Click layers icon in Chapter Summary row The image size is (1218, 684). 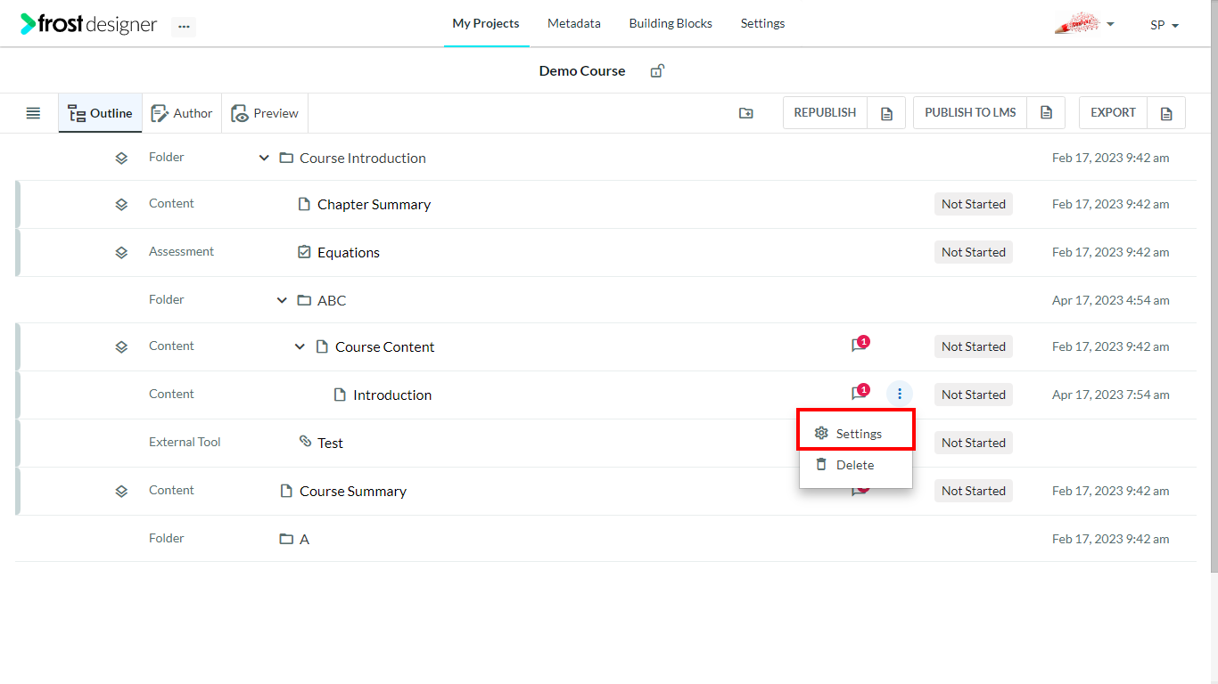[x=121, y=205]
